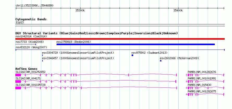The height and width of the screenshot is (109, 232).
Task: Click the 35300k ruler label
Action: click(x=80, y=10)
